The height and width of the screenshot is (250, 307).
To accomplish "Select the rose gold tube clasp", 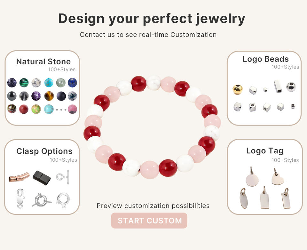I will tap(19, 177).
